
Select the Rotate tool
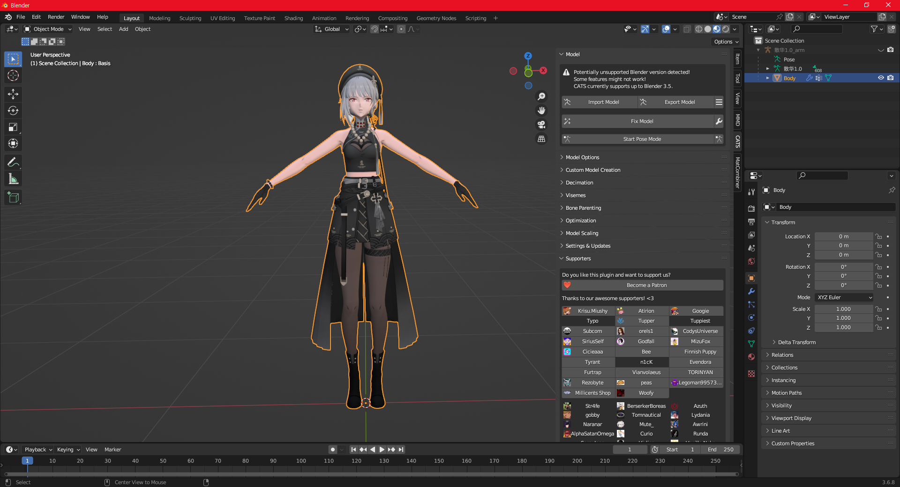[13, 111]
